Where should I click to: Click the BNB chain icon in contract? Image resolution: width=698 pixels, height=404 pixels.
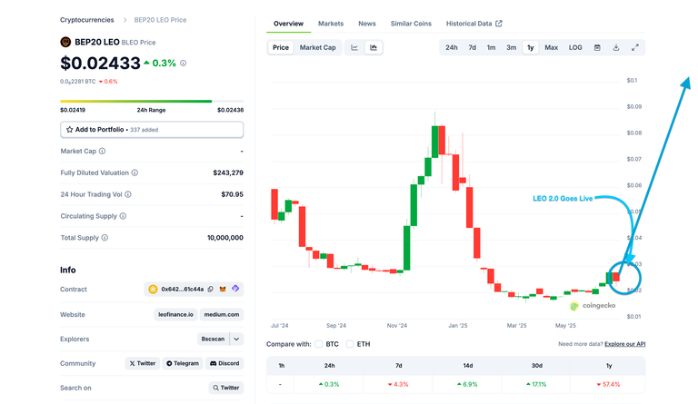click(x=153, y=290)
